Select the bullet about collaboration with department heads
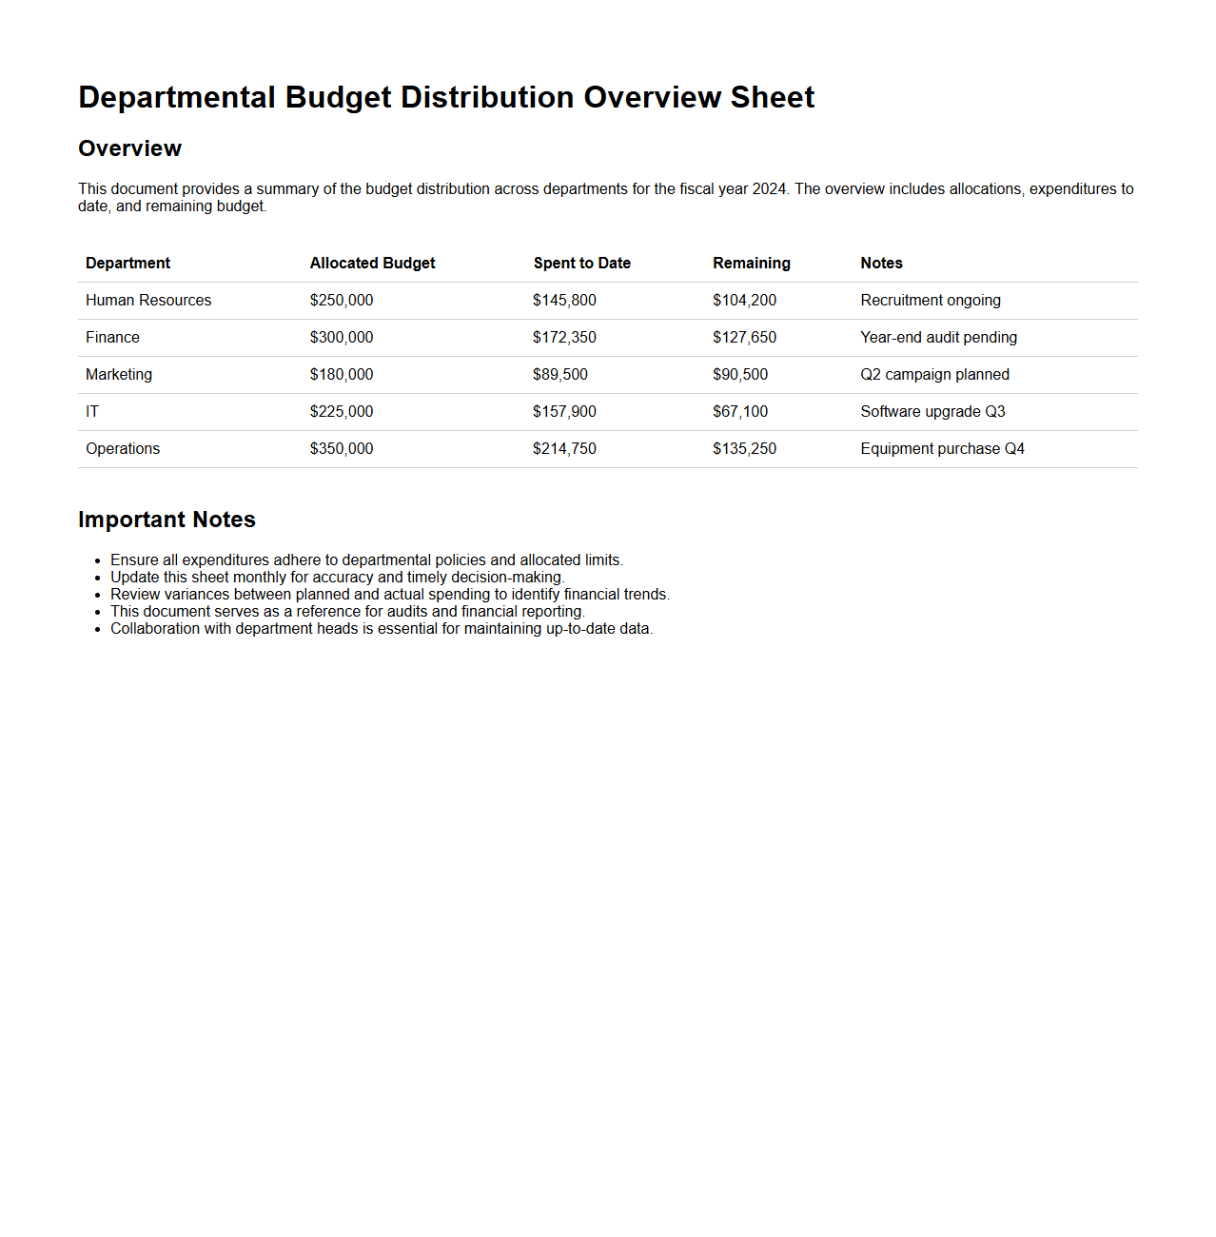 pos(381,629)
